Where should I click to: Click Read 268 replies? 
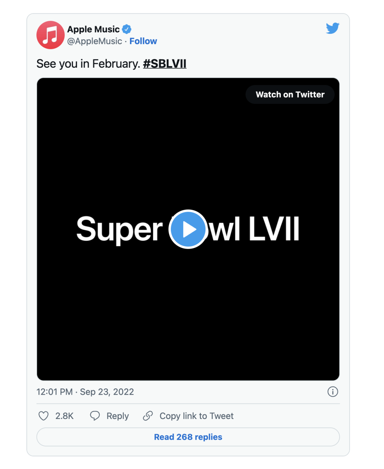point(188,437)
